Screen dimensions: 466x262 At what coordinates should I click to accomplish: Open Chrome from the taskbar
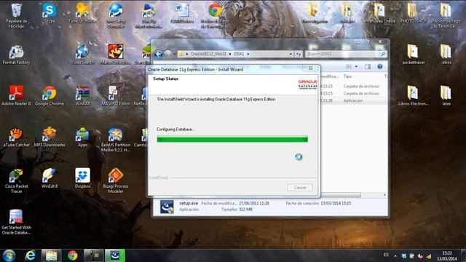73,255
